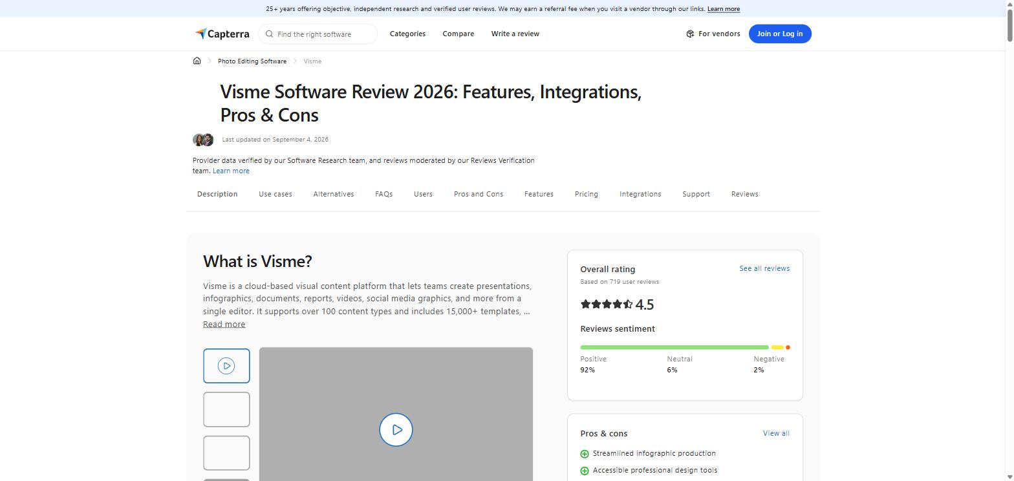Focus the Find the right software field
Screen dimensions: 1014x481
coord(318,34)
